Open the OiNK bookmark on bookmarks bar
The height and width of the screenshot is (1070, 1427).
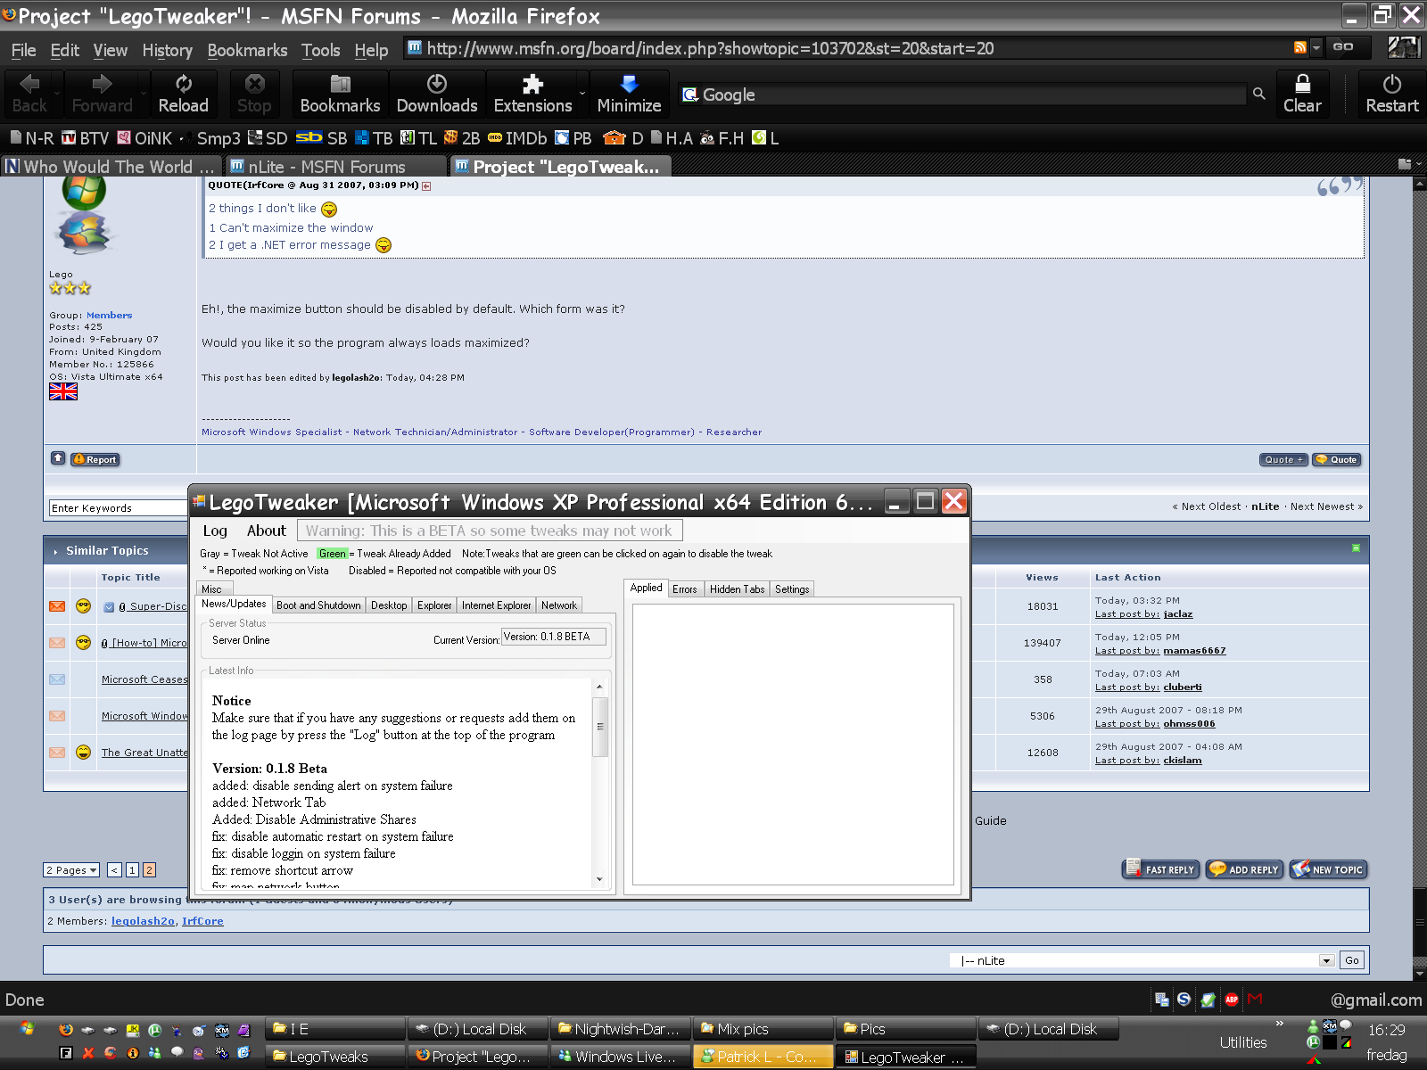click(145, 138)
